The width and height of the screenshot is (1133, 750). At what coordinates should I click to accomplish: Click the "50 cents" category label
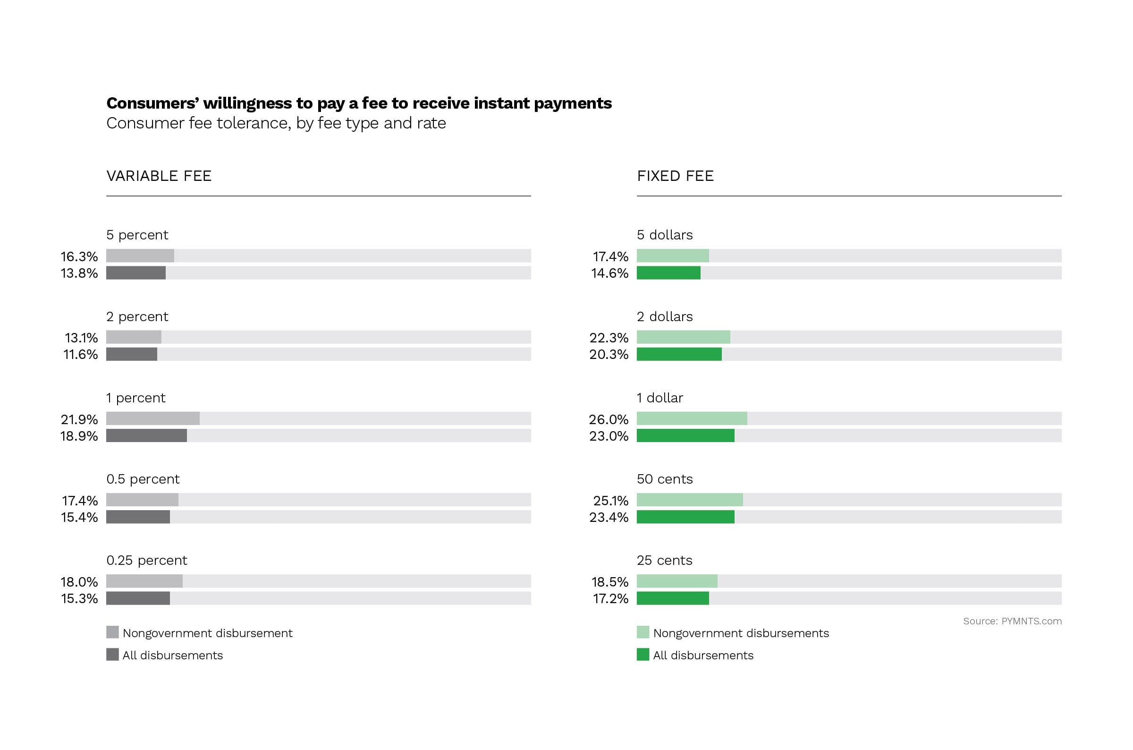click(x=665, y=479)
